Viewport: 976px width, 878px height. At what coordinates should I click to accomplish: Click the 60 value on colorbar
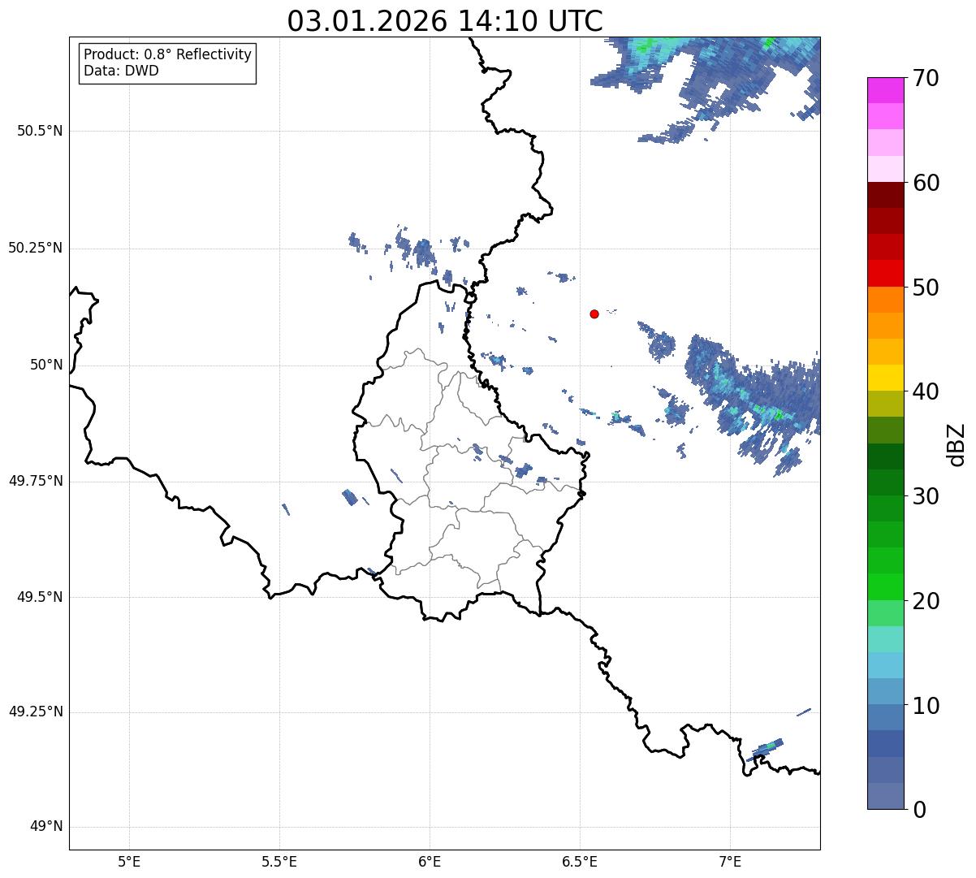(x=926, y=183)
